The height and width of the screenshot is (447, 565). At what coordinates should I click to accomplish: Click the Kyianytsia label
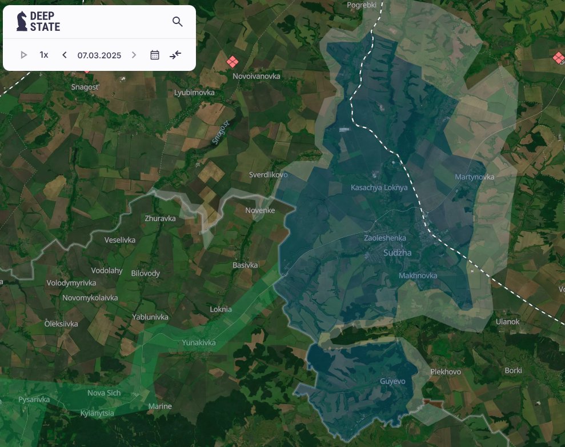(97, 413)
